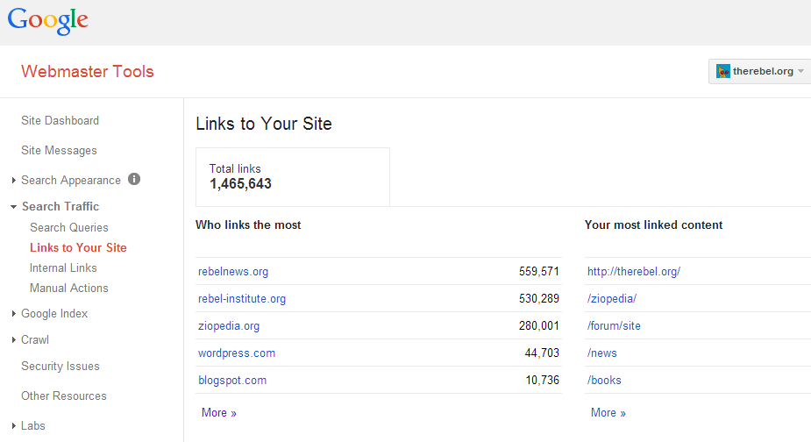This screenshot has width=811, height=442.
Task: Open the therebel.org site selector dropdown
Action: pyautogui.click(x=759, y=71)
